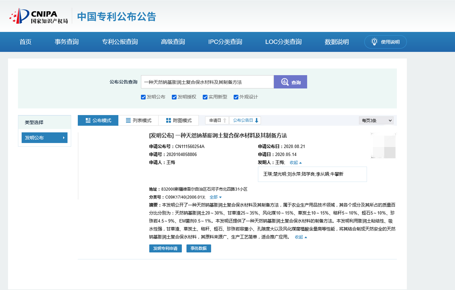Open the LOC分类查询 menu item
Screen dimensions: 455x290
click(x=284, y=42)
